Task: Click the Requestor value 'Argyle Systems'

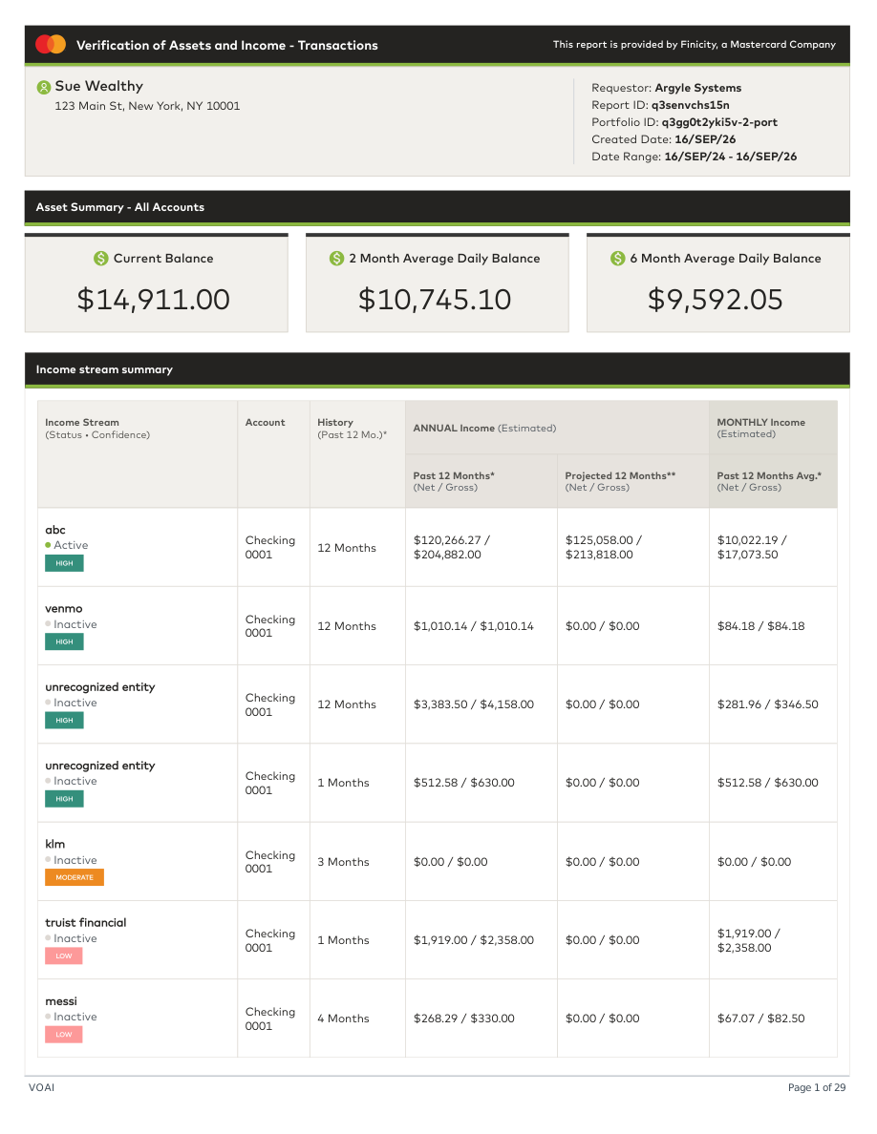Action: pos(698,88)
